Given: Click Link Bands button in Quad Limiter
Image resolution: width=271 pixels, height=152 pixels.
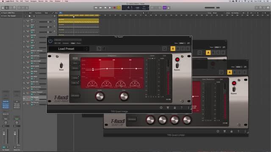Looking at the screenshot, I should pos(132,119).
